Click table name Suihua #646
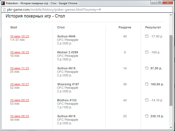 [x=66, y=36]
